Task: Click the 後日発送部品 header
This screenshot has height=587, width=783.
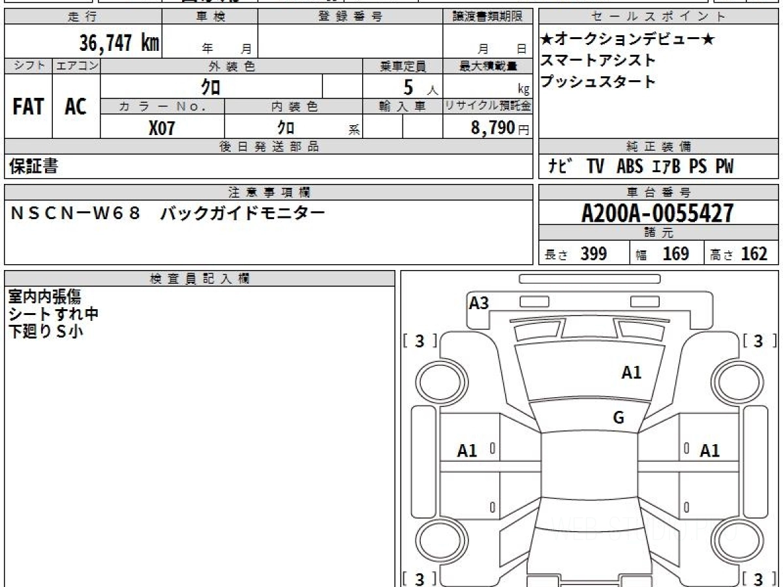Action: [x=269, y=147]
